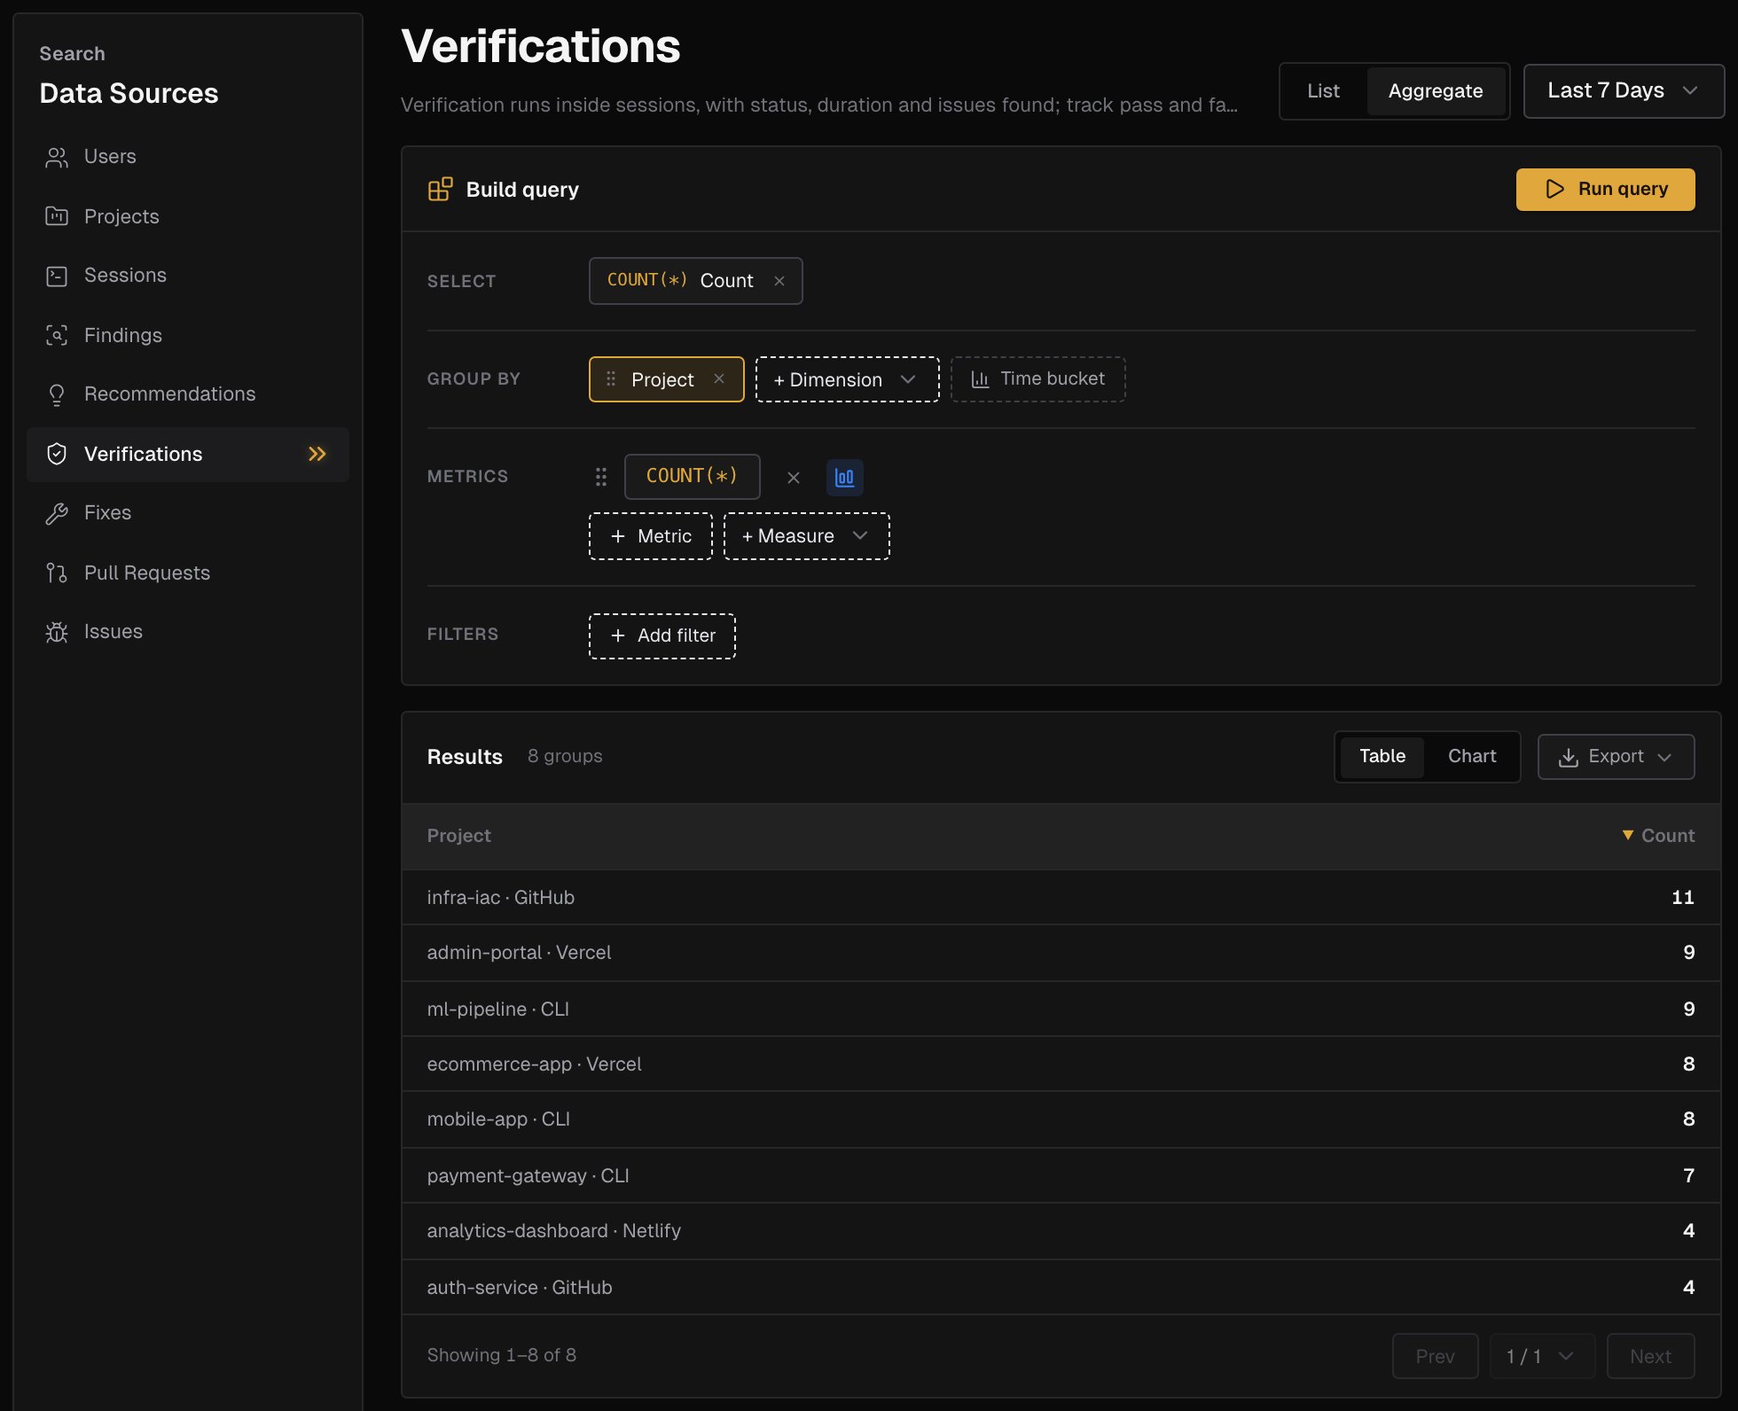Click the Count column sort arrow
The height and width of the screenshot is (1411, 1738).
1628,835
